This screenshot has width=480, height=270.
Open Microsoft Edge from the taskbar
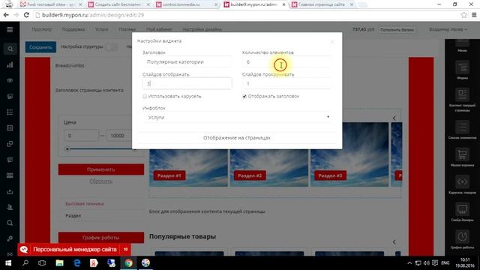pos(76,263)
